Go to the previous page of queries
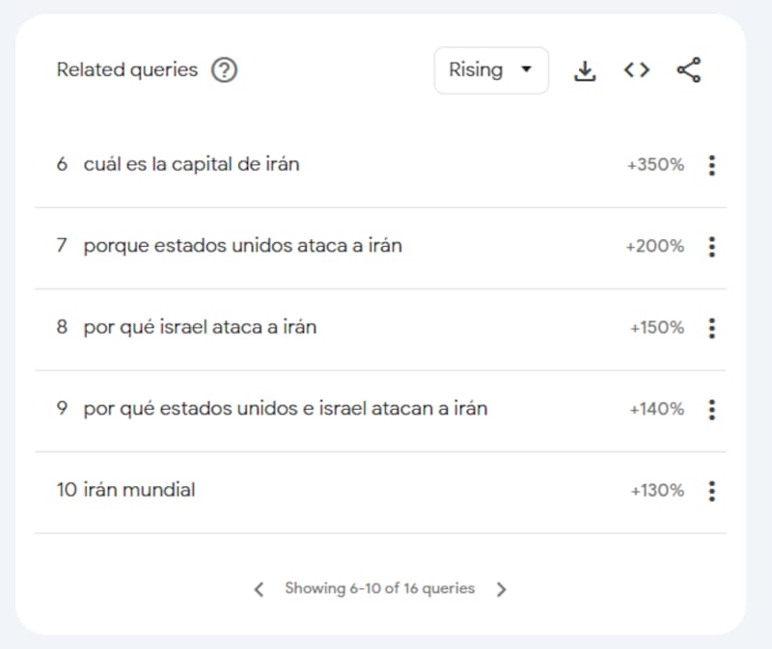The image size is (772, 649). tap(259, 589)
